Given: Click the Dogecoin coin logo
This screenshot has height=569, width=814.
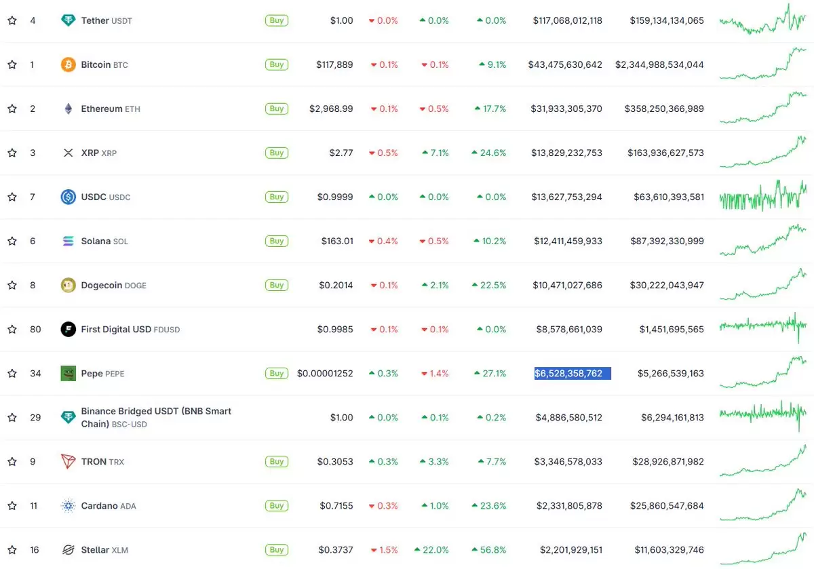Looking at the screenshot, I should point(68,285).
